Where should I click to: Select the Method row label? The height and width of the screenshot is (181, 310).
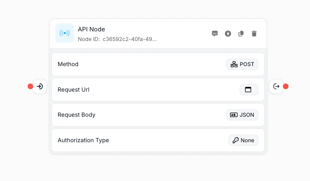tap(68, 64)
